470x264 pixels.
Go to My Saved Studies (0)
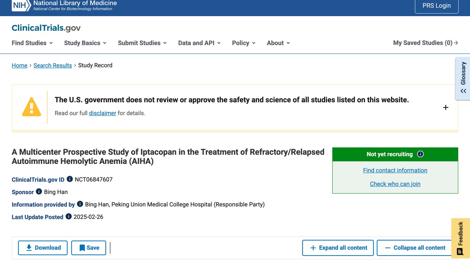(426, 43)
